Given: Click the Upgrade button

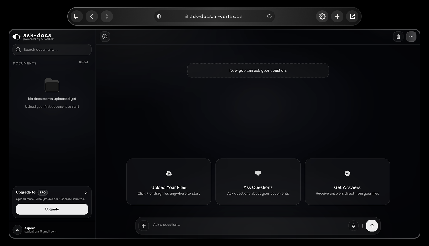Looking at the screenshot, I should tap(52, 209).
